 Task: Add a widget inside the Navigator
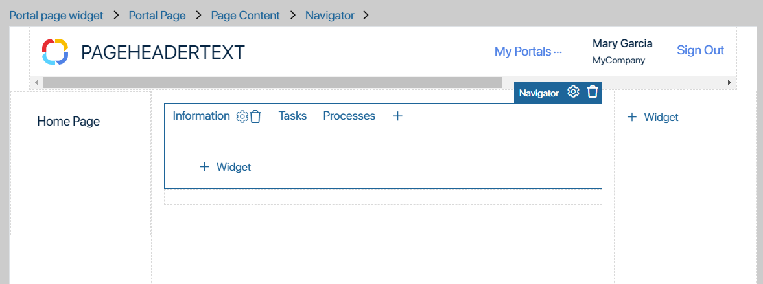click(x=226, y=167)
